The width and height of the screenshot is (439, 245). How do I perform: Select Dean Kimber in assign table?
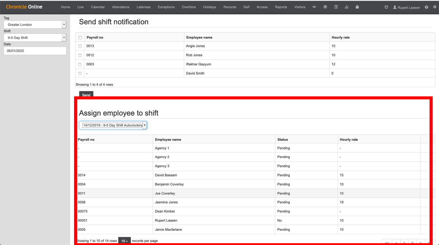(x=255, y=212)
